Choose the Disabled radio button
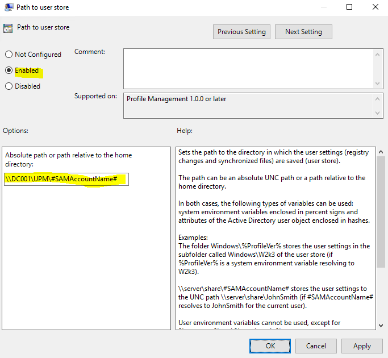 pyautogui.click(x=9, y=86)
